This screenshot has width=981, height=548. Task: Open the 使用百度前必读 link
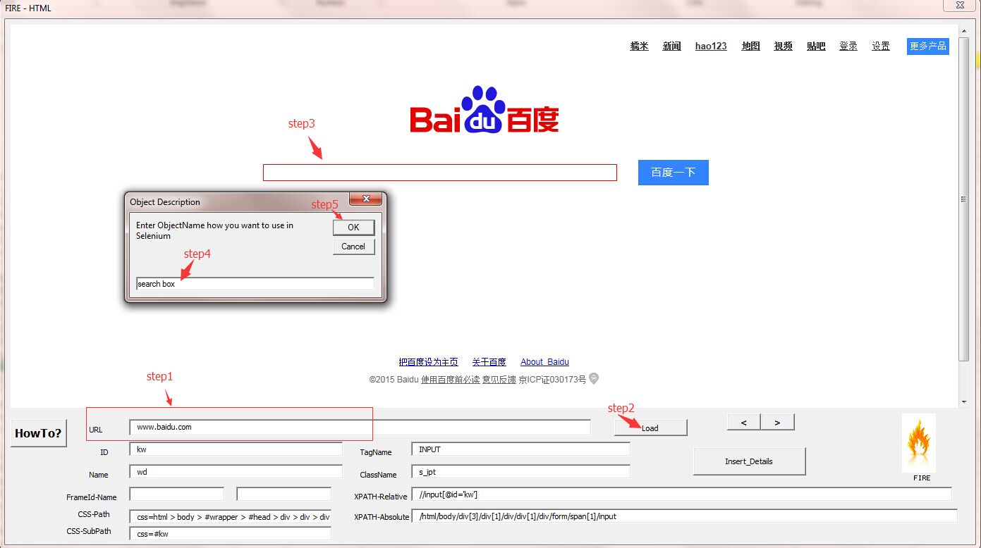click(451, 380)
